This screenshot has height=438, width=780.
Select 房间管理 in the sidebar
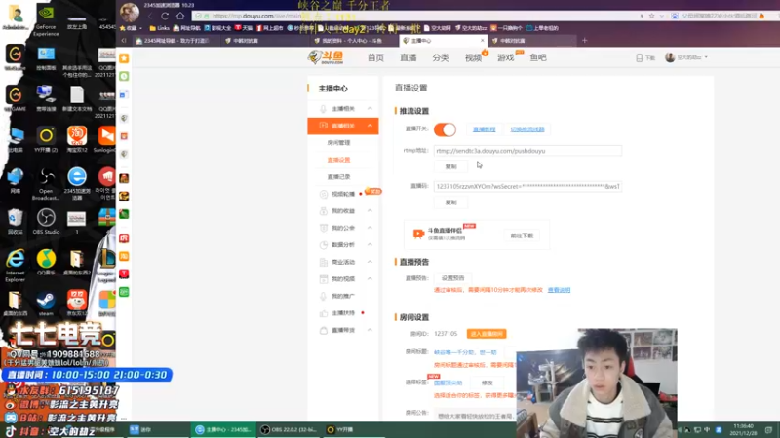click(x=338, y=142)
